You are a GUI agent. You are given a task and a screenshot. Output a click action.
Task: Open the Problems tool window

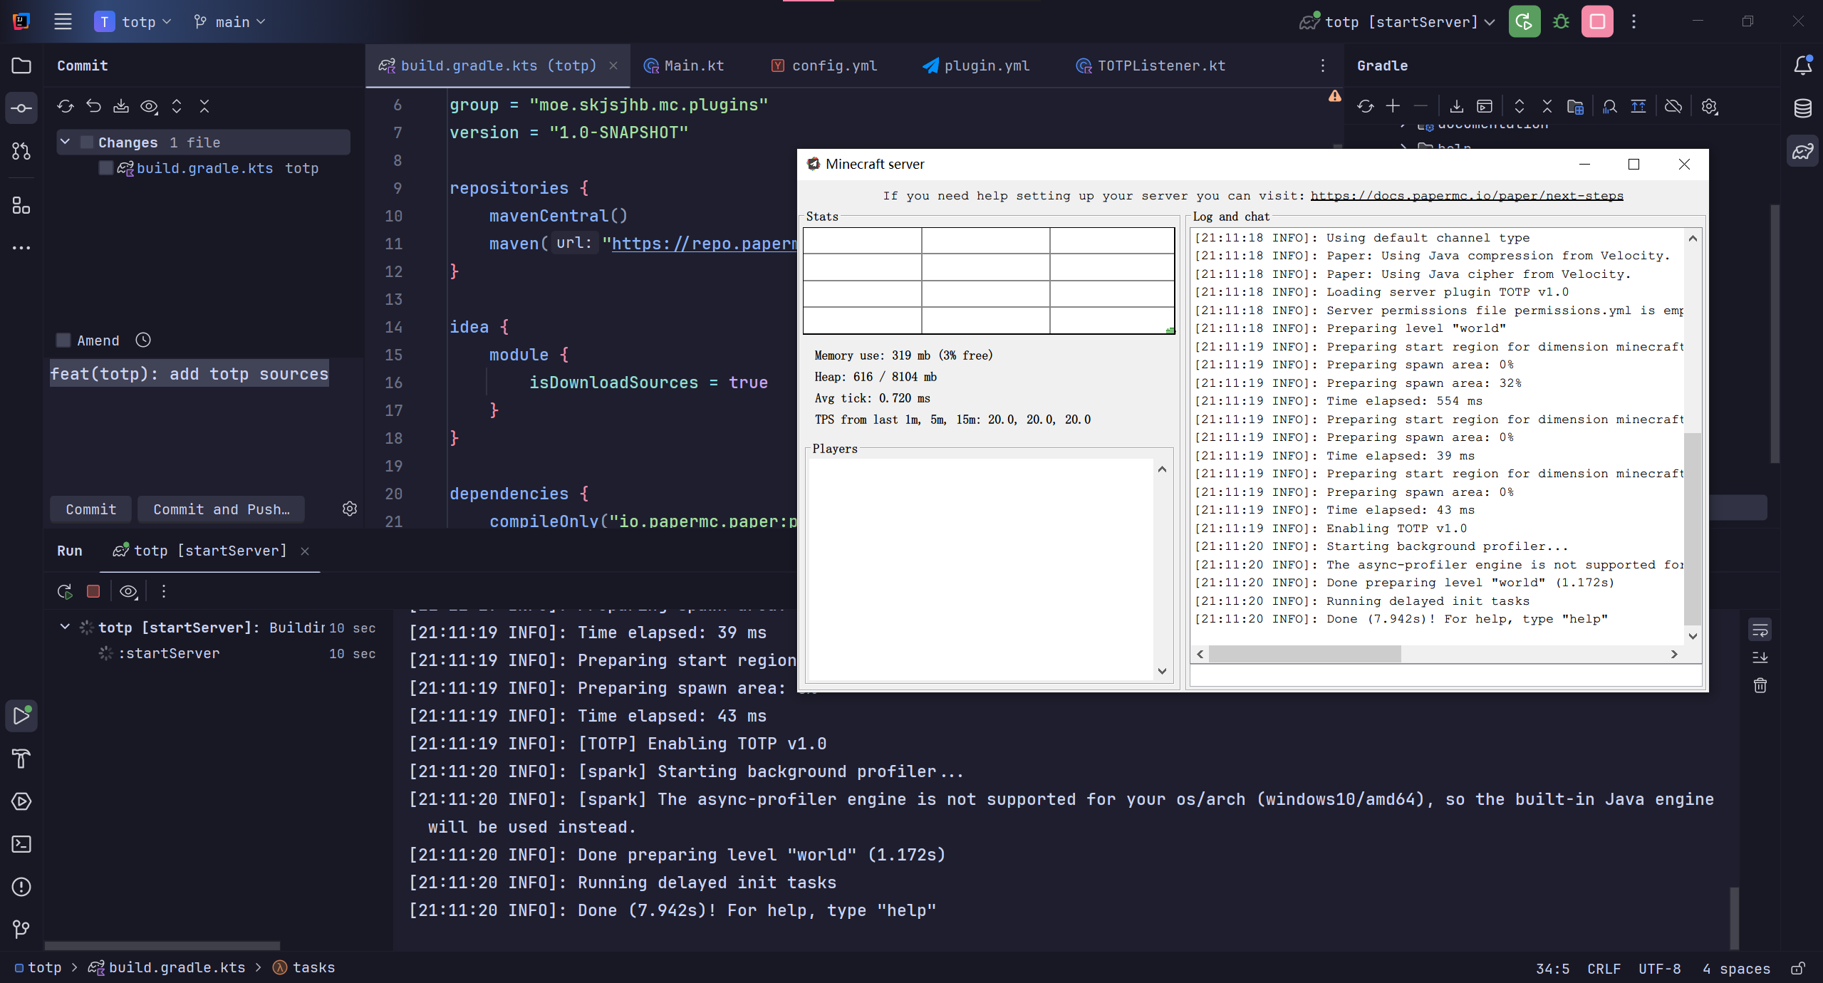pos(21,887)
